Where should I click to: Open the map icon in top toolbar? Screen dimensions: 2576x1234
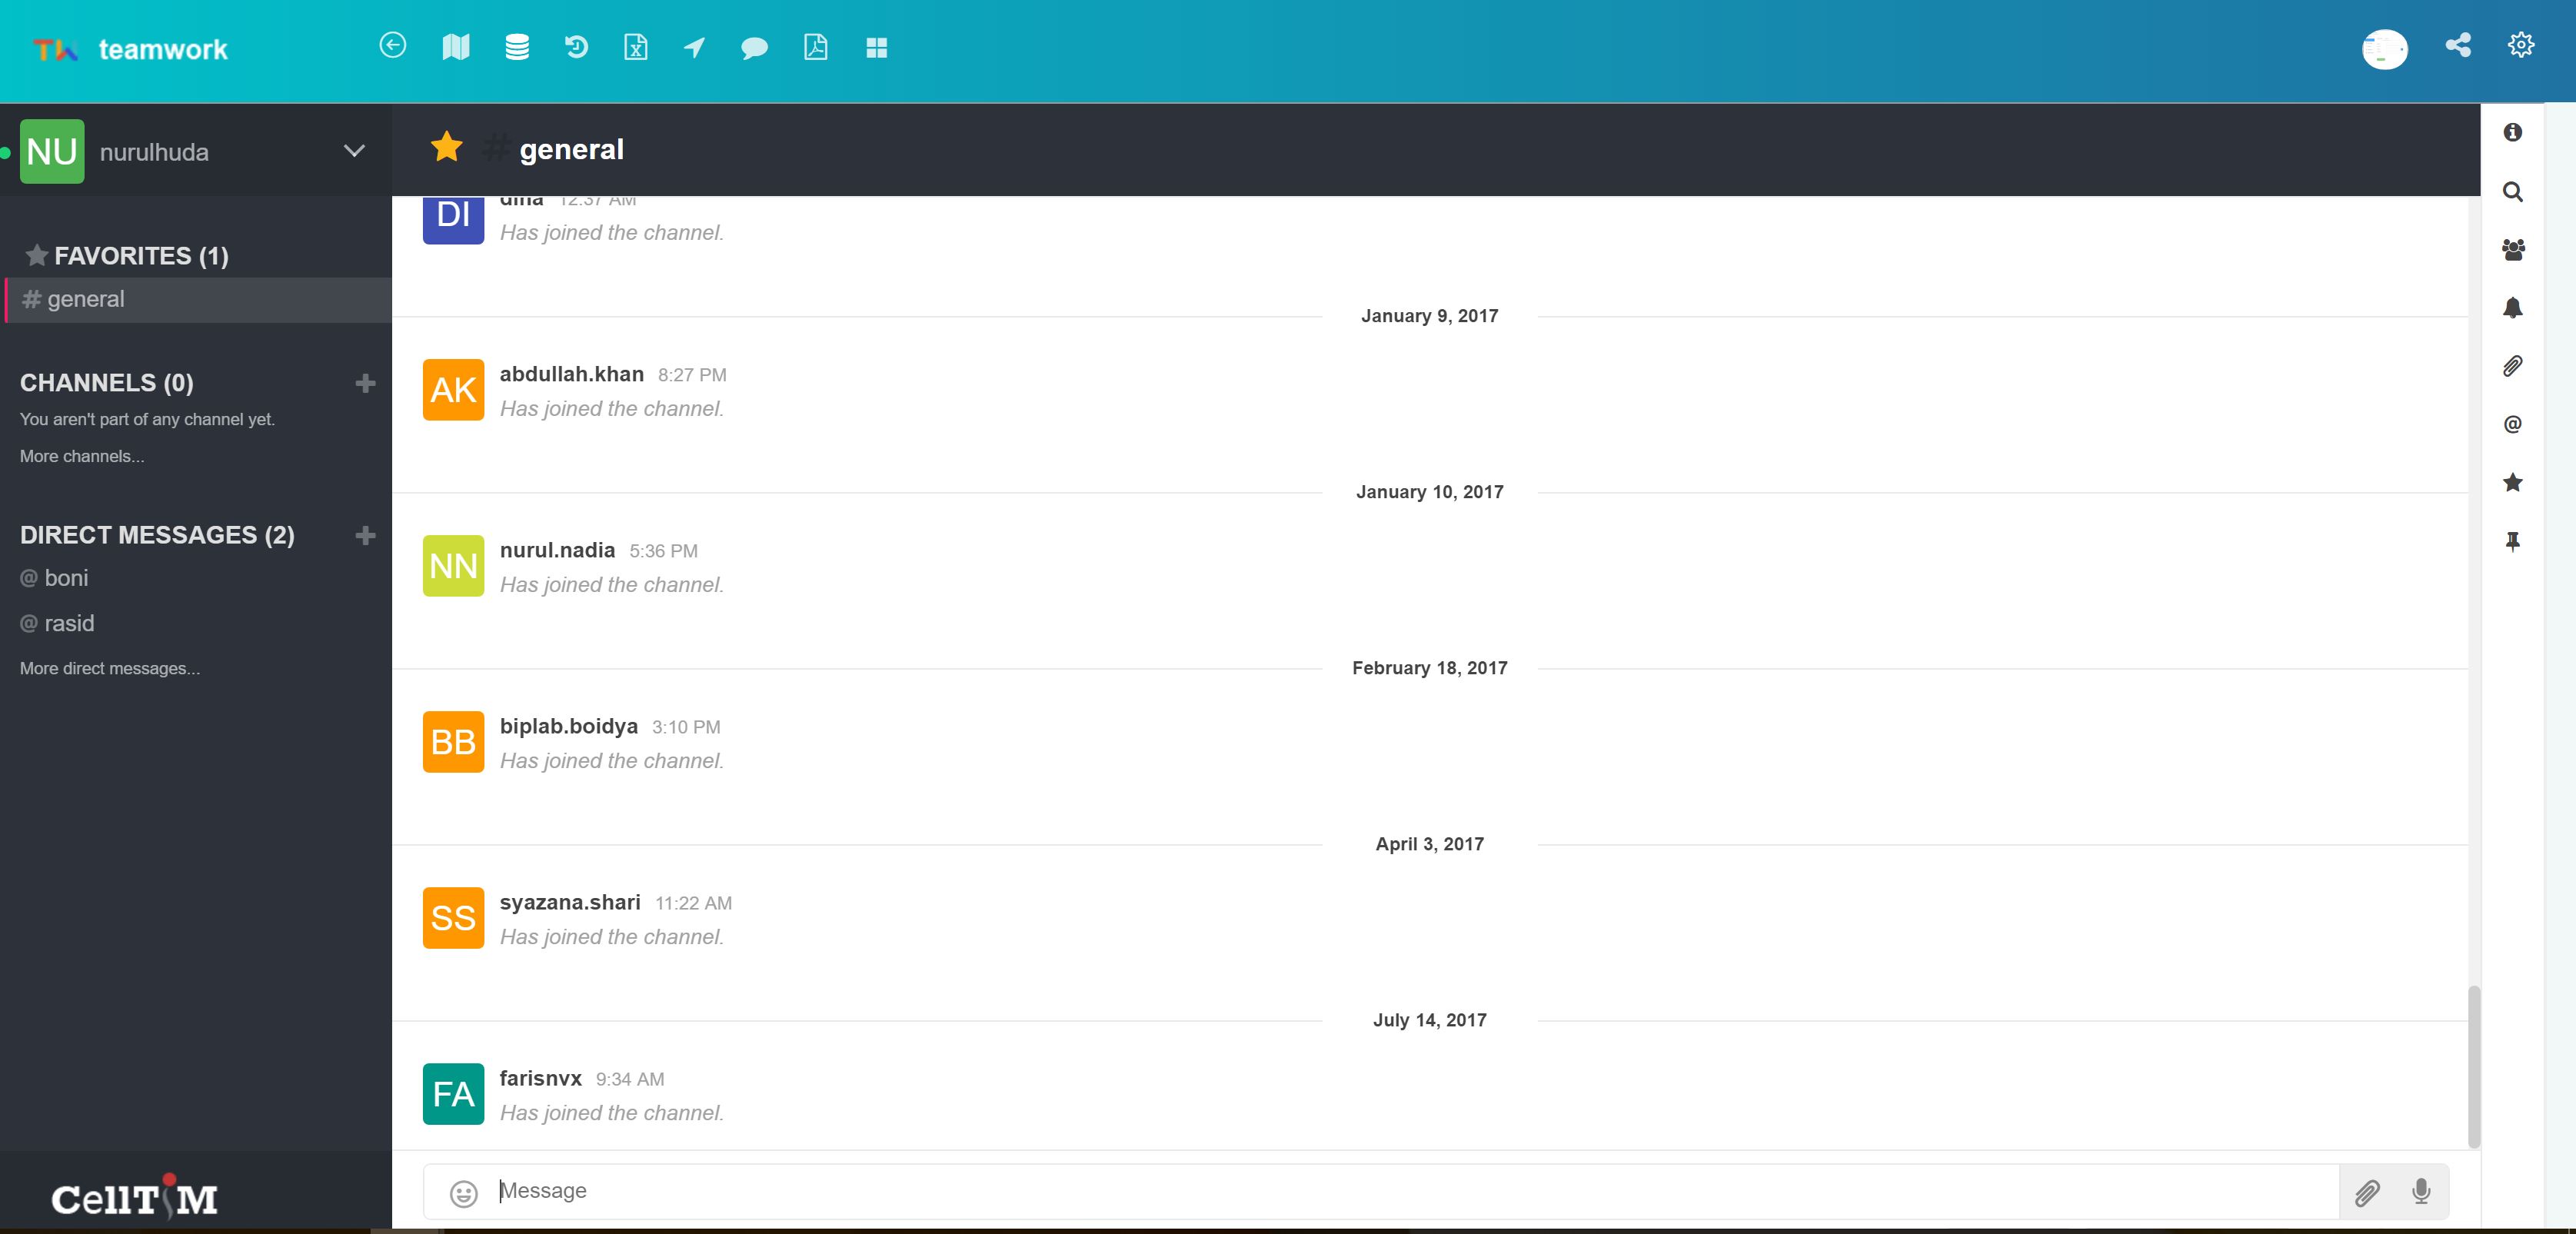pyautogui.click(x=456, y=47)
